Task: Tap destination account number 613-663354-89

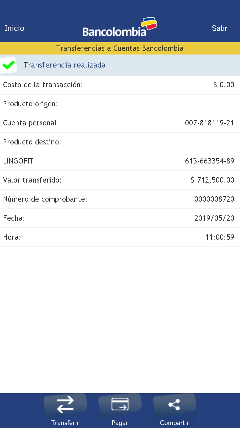Action: pos(209,161)
